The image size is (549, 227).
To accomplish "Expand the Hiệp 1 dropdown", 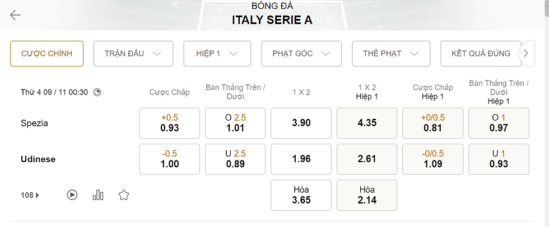I will point(216,54).
